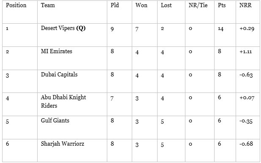261x163 pixels.
Task: Select the NRR column header
Action: pyautogui.click(x=245, y=5)
